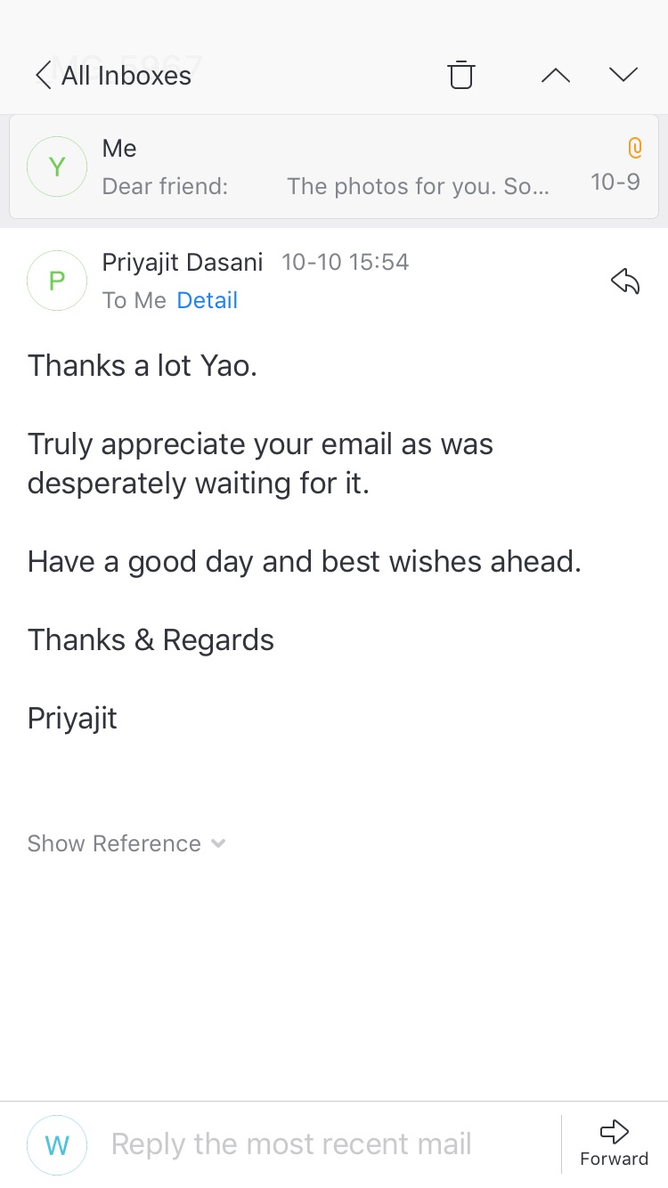Image resolution: width=668 pixels, height=1188 pixels.
Task: Tap the back chevron arrow
Action: point(42,76)
